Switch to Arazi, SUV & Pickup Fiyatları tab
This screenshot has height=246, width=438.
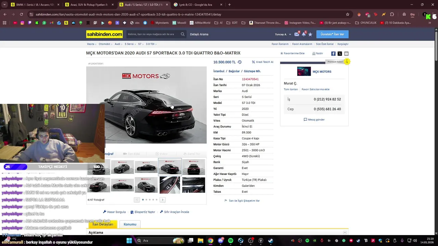point(89,5)
